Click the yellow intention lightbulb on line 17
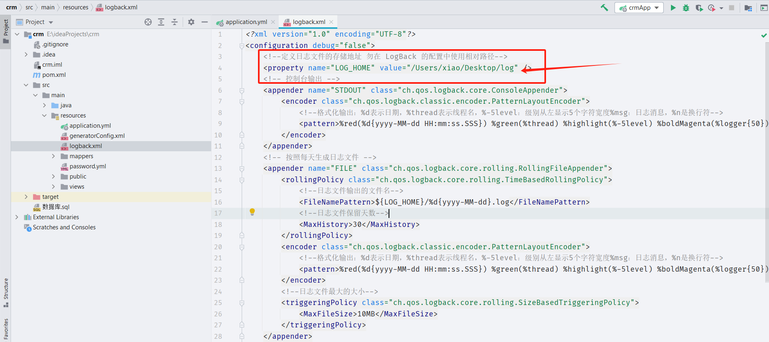This screenshot has width=769, height=342. pos(252,212)
